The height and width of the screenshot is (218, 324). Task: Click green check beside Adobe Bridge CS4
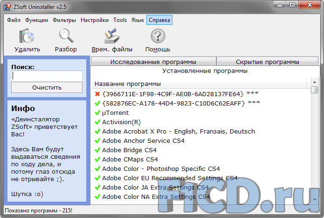click(x=97, y=150)
